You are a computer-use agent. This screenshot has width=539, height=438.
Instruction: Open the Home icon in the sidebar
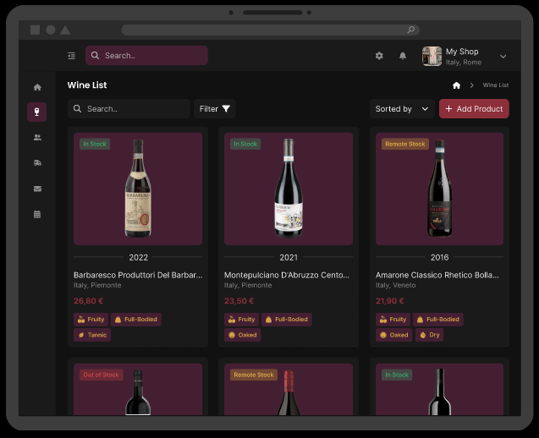[37, 87]
